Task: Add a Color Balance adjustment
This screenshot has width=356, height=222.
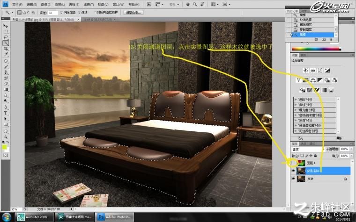Action: tap(313, 80)
